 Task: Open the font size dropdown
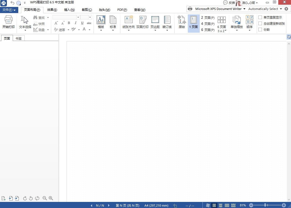(x=90, y=17)
